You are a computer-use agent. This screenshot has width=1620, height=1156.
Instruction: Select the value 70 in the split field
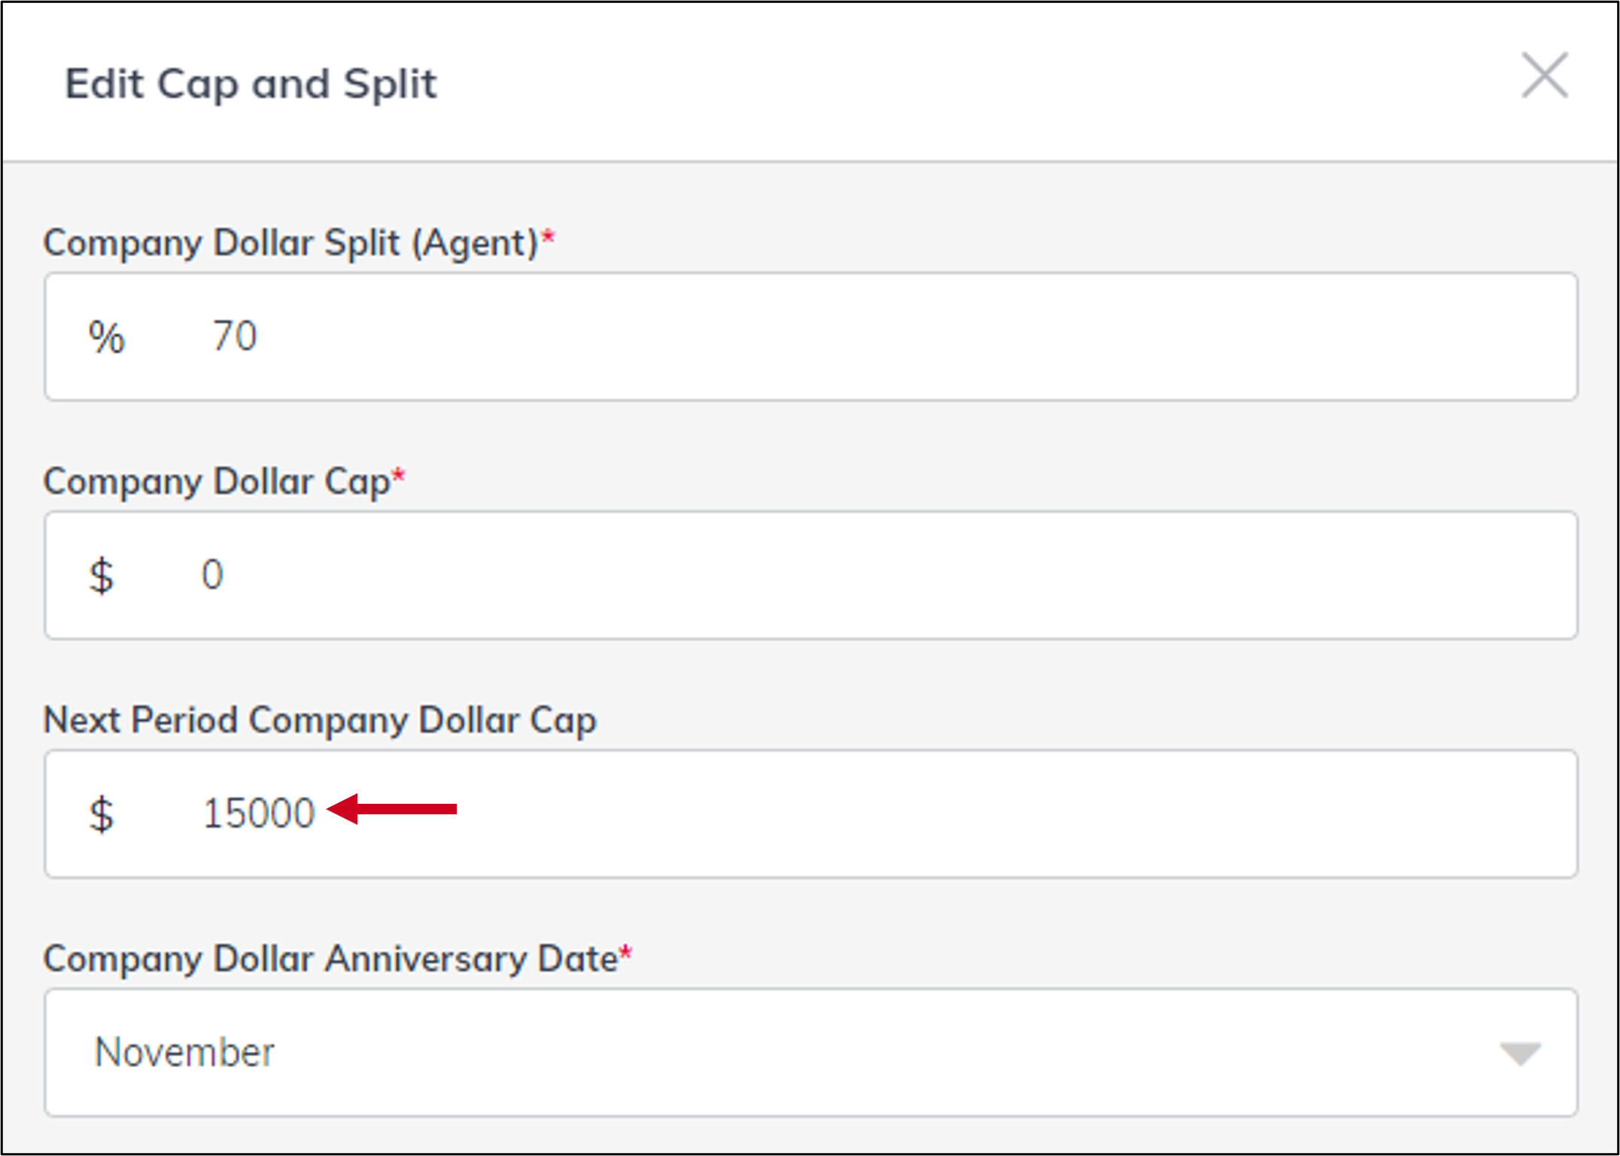(235, 336)
